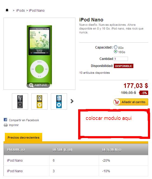Select the black iPod thumbnail
152x179 pixels.
20,101
